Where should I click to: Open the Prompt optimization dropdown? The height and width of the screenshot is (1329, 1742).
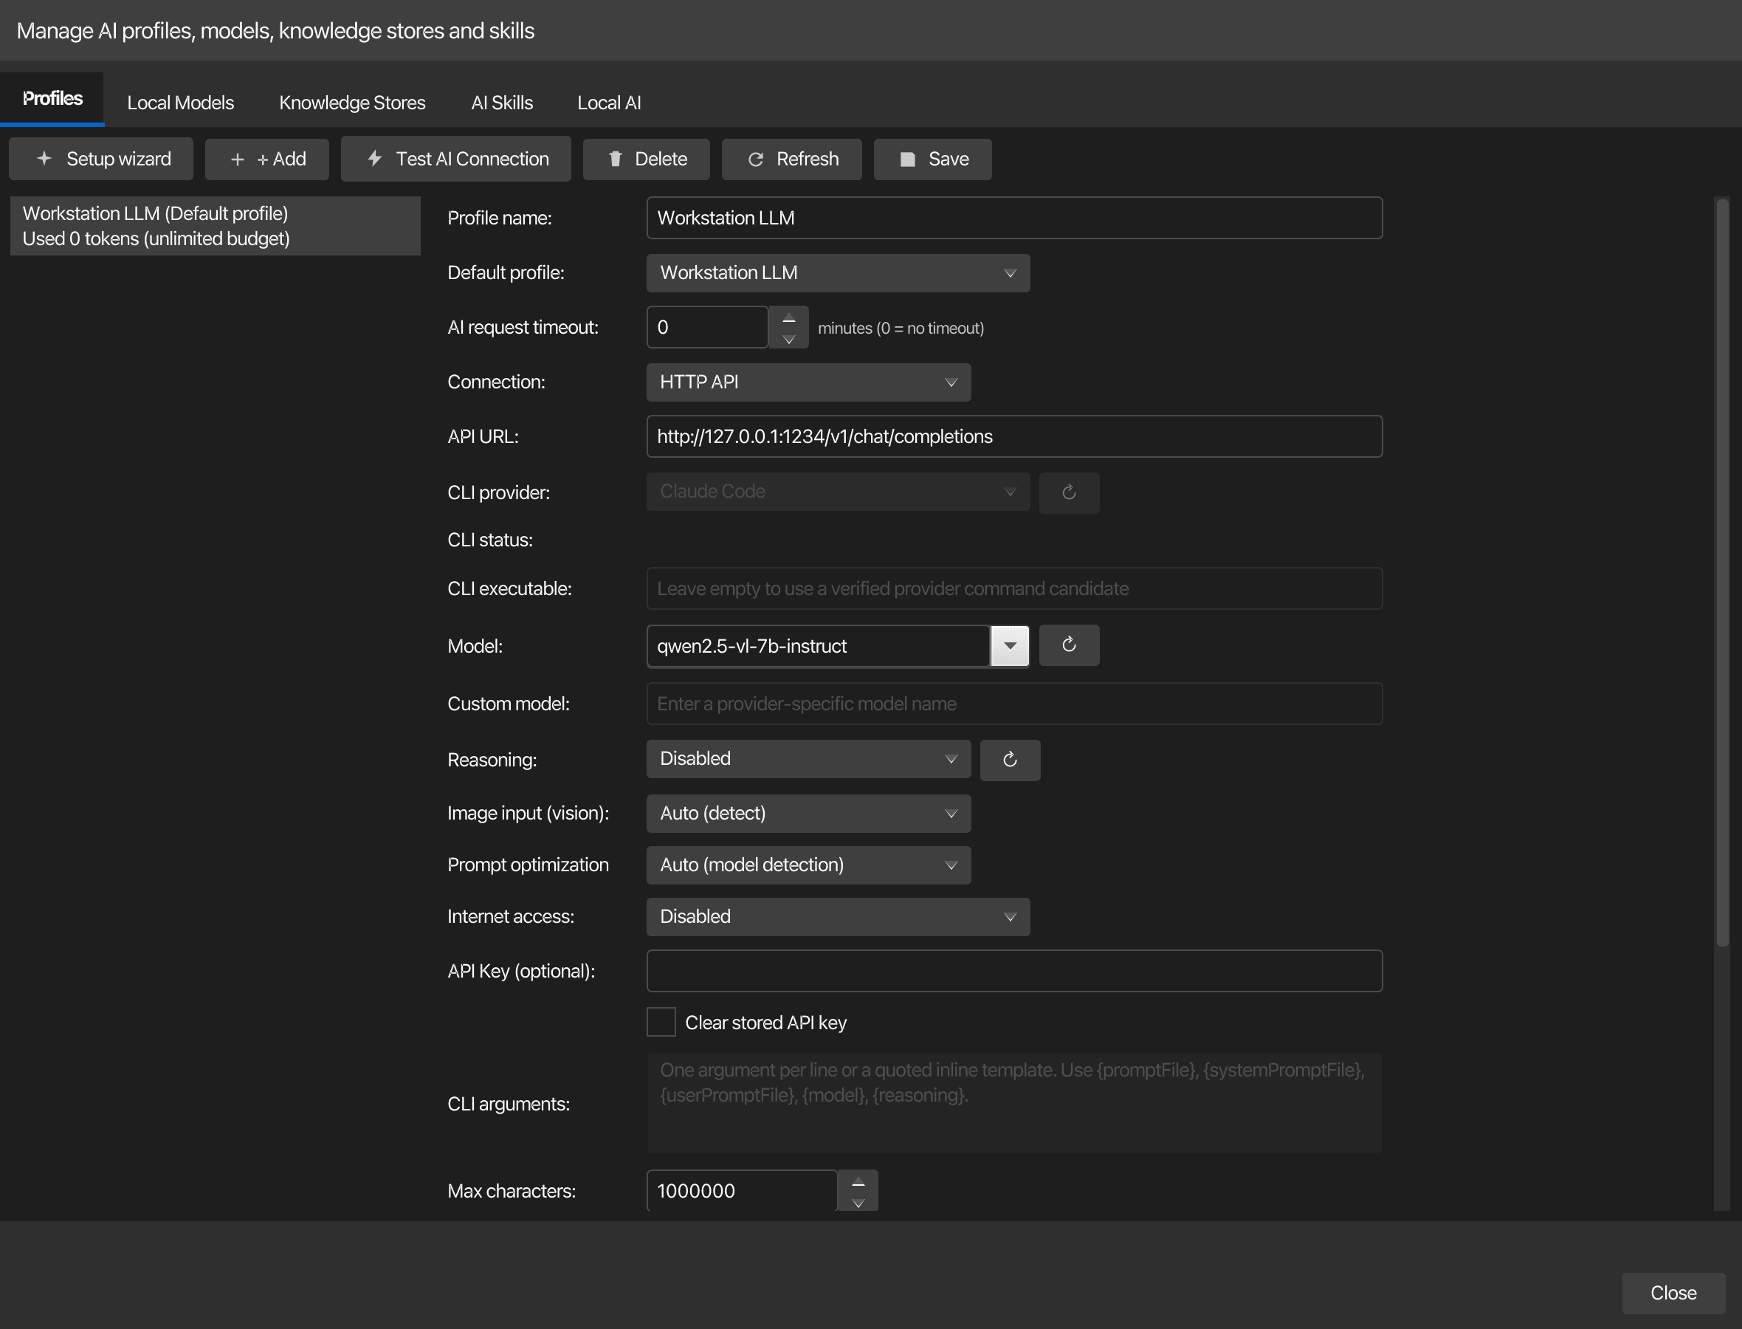[x=808, y=865]
